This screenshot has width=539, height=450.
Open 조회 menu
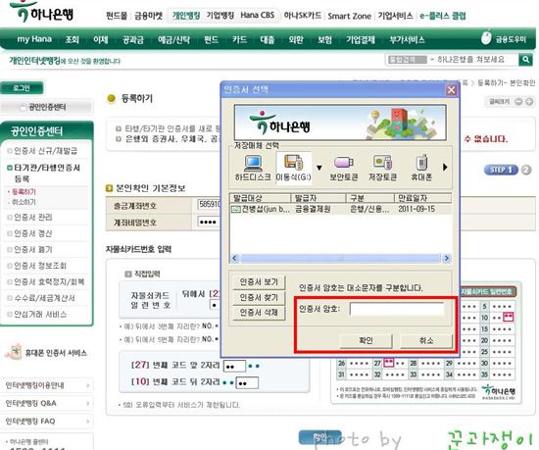[x=73, y=39]
